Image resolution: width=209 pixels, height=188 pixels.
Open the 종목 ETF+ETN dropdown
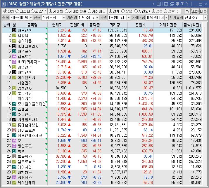pos(31,18)
